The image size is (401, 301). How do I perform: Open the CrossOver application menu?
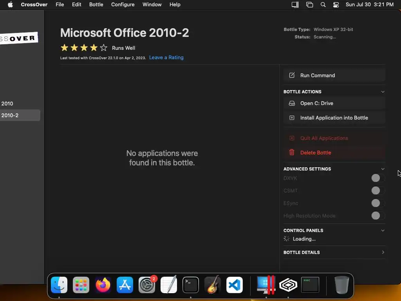click(x=34, y=5)
